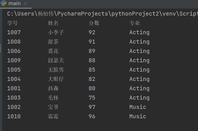Close the main run tab
The image size is (198, 131).
point(25,4)
